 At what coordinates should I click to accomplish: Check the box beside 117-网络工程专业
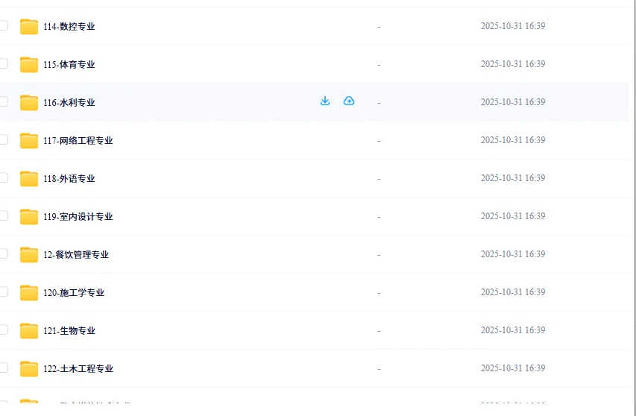tap(3, 139)
